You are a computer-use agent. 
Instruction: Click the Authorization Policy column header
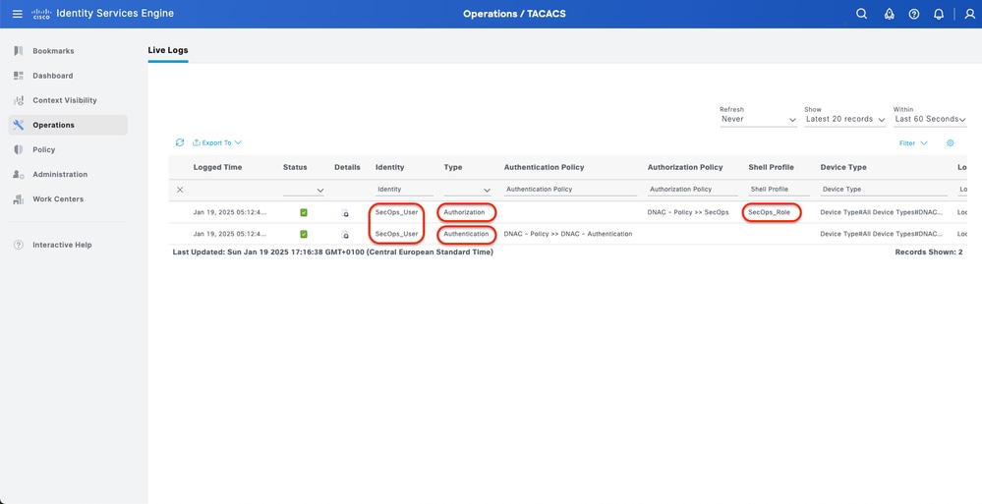685,167
